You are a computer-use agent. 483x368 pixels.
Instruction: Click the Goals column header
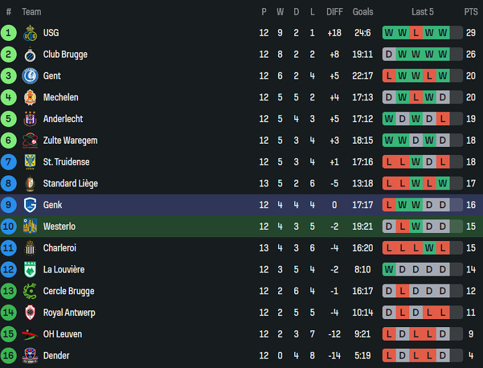pyautogui.click(x=363, y=12)
